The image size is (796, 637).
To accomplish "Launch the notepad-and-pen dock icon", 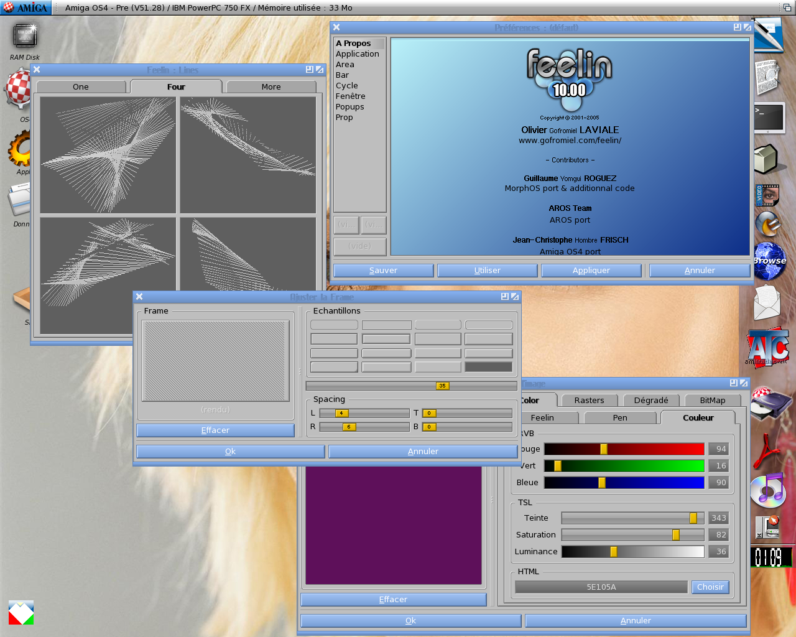I will [769, 35].
